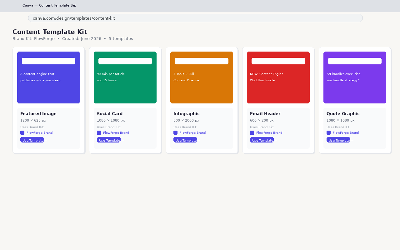Open the Quote Graphic violet preview thumbnail
The width and height of the screenshot is (400, 250).
click(x=355, y=77)
